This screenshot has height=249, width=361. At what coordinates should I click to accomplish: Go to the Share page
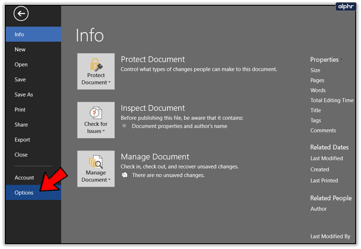click(34, 124)
